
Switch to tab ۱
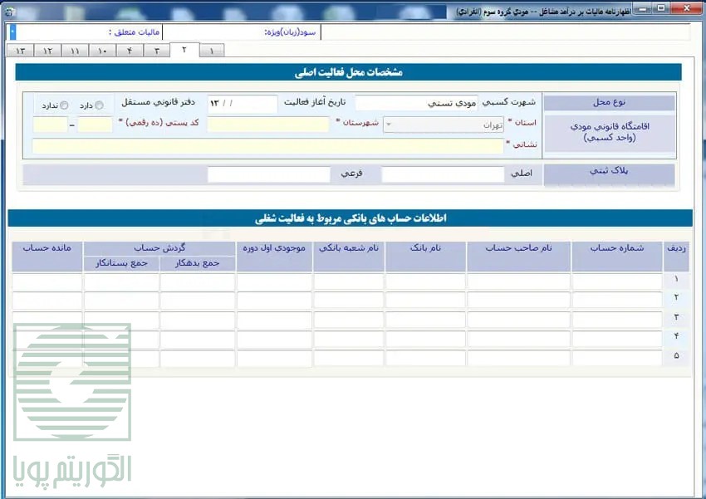(212, 51)
